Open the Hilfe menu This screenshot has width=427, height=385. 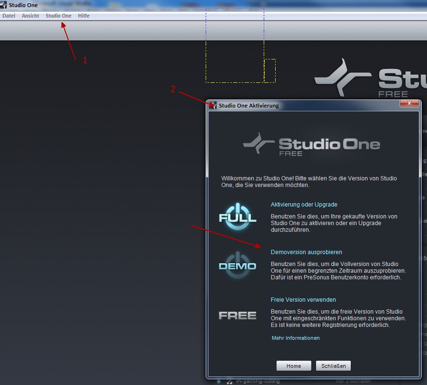pyautogui.click(x=84, y=16)
